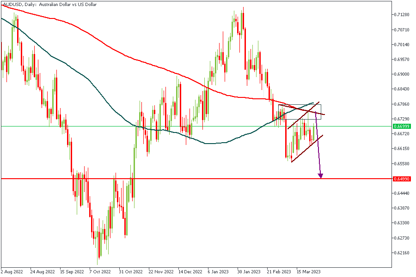Select the lower rising channel trendline
This screenshot has width=416, height=277.
tap(307, 148)
